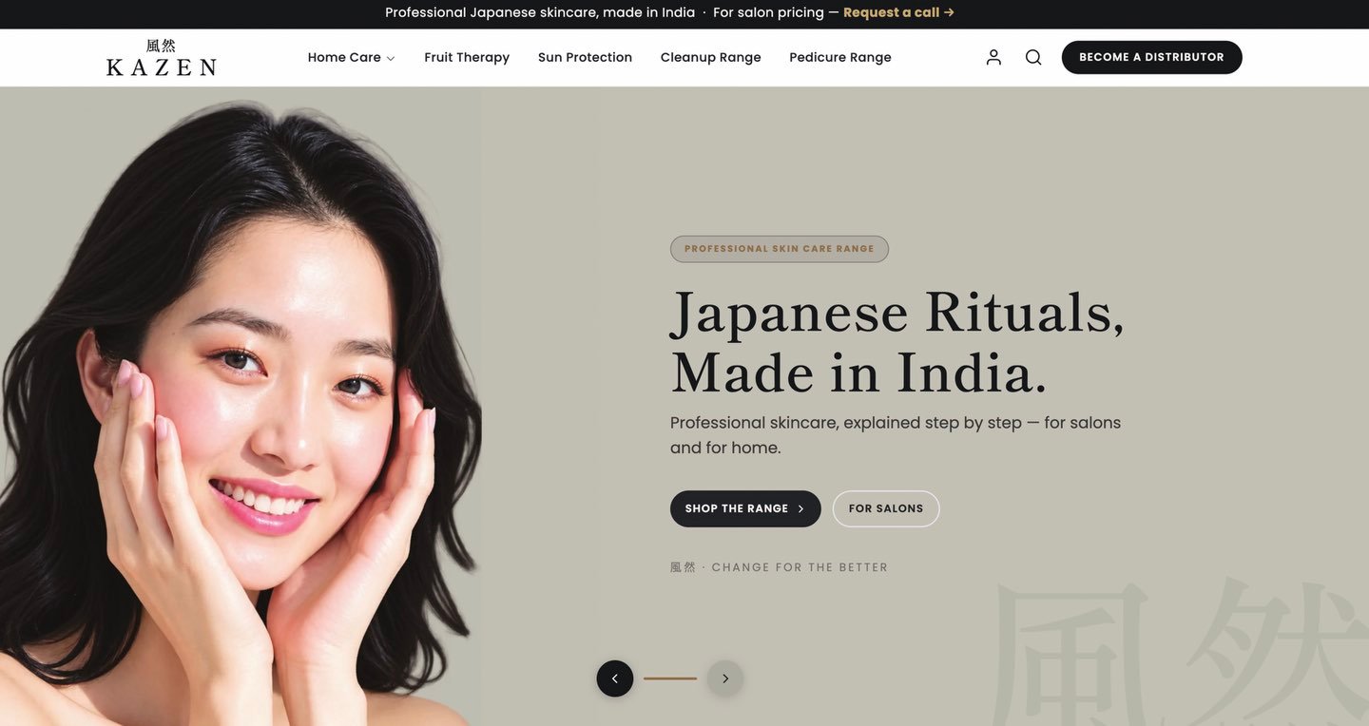Open the search magnifier icon
1369x726 pixels.
[1033, 57]
